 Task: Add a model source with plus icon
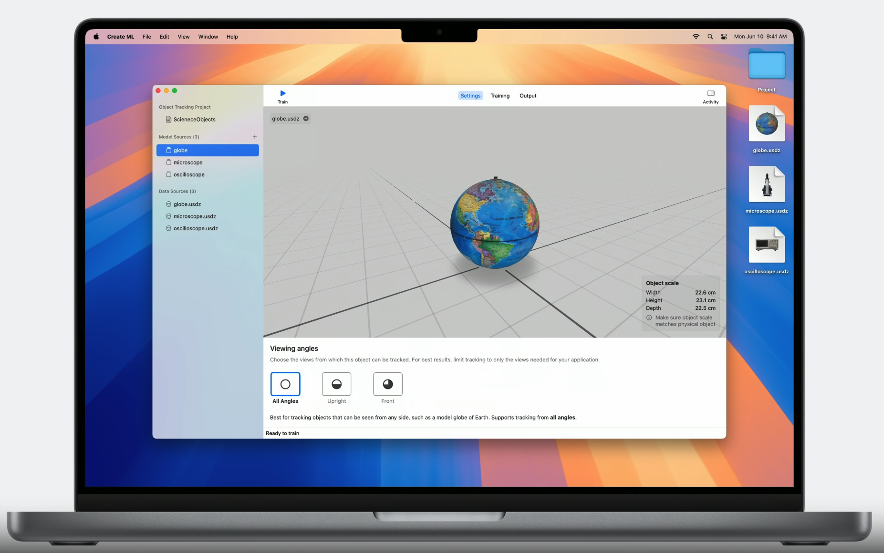[x=255, y=137]
